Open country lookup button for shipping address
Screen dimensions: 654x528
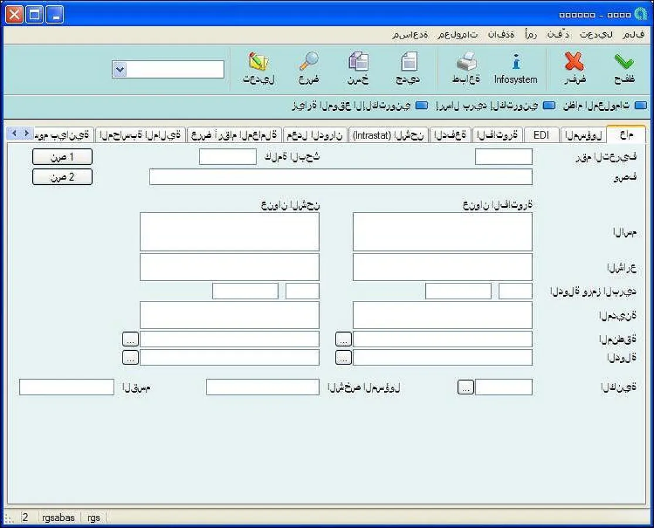(130, 357)
